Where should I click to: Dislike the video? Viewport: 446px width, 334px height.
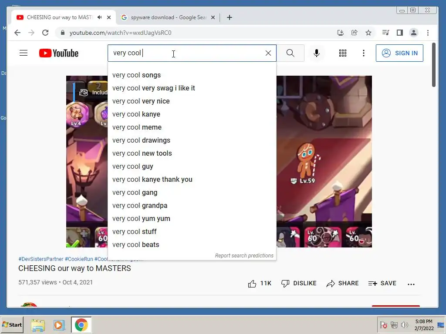[x=299, y=284]
